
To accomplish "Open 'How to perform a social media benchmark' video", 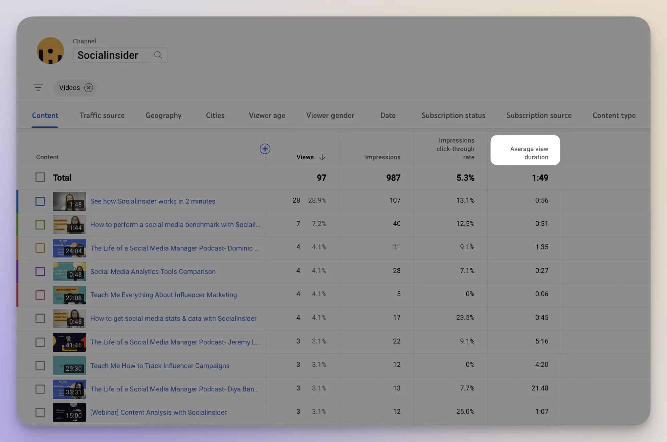I will pyautogui.click(x=175, y=225).
